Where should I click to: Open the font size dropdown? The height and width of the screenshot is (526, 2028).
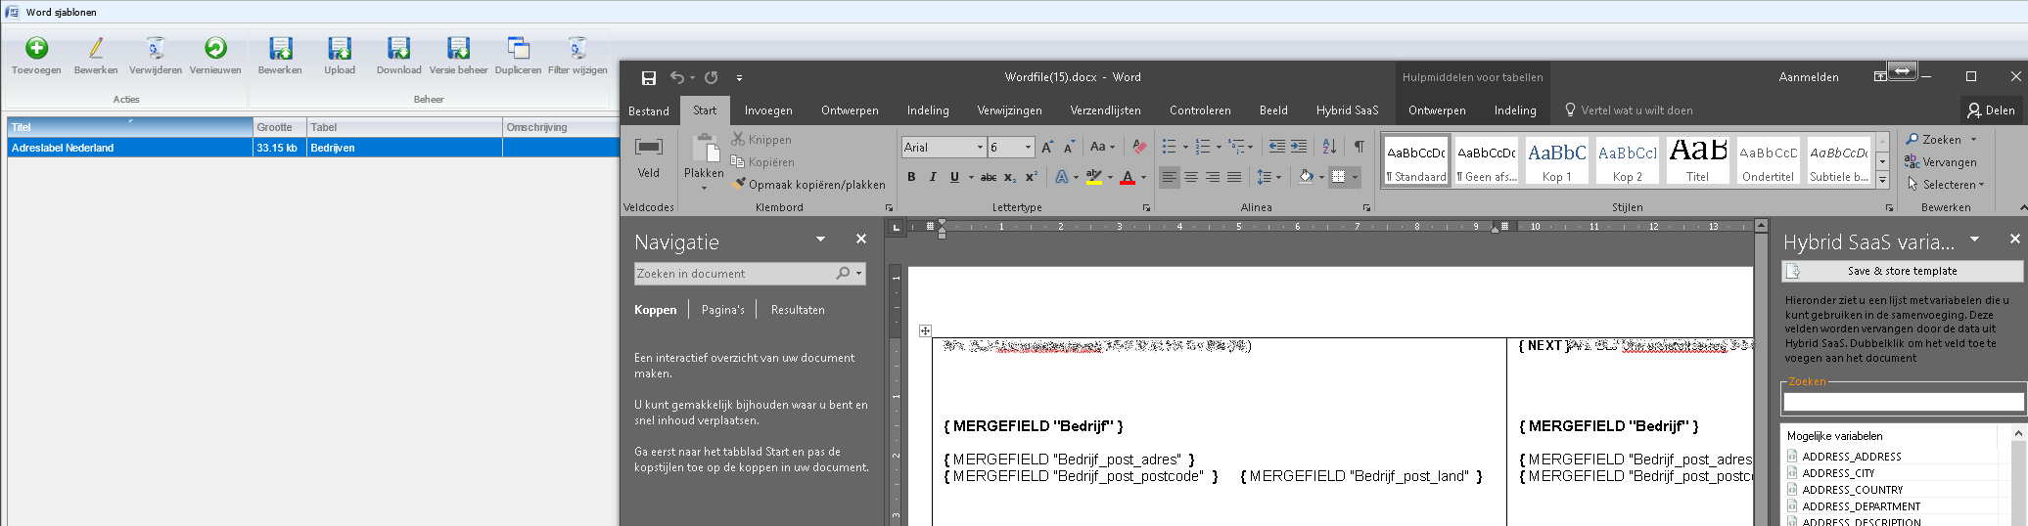coord(1028,148)
